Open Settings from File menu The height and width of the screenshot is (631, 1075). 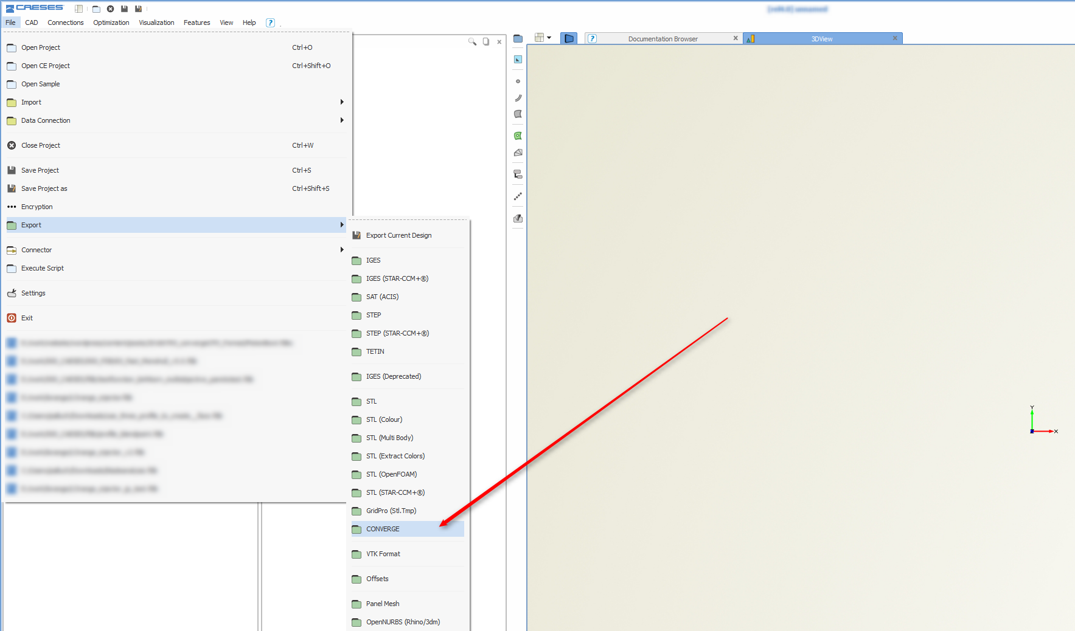tap(176, 293)
